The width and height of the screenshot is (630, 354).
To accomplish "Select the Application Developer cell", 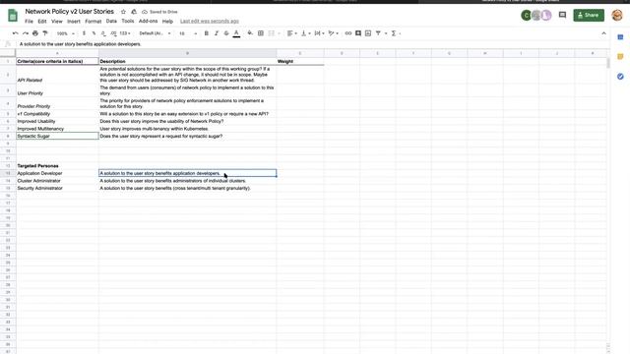I will [57, 173].
